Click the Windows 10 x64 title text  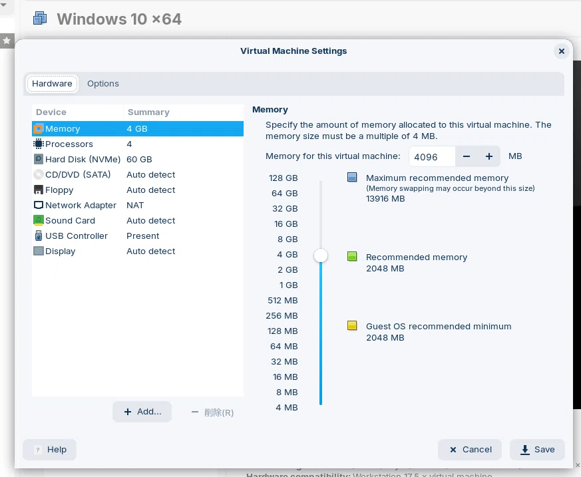[x=119, y=19]
